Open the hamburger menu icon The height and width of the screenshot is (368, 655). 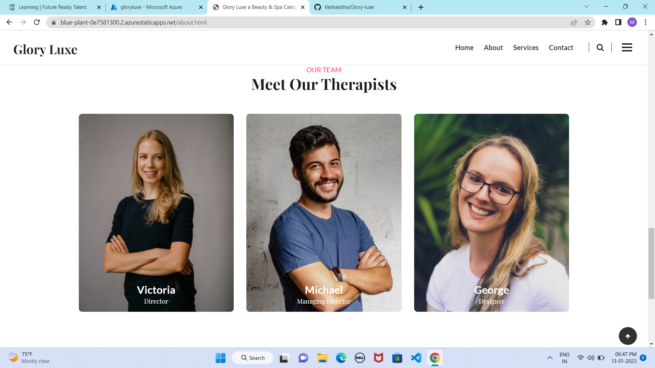[x=627, y=48]
